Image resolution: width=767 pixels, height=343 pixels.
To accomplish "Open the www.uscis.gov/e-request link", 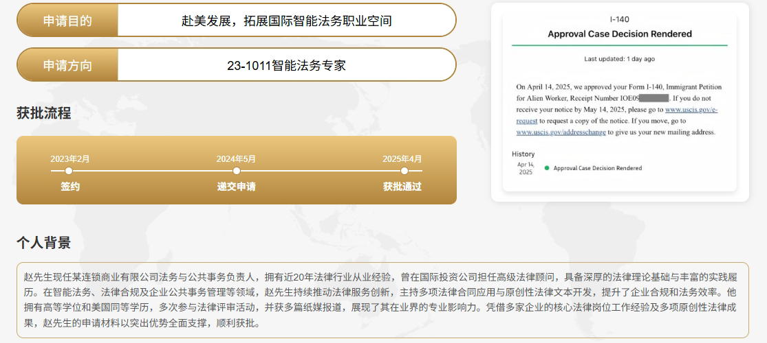I will pos(691,109).
